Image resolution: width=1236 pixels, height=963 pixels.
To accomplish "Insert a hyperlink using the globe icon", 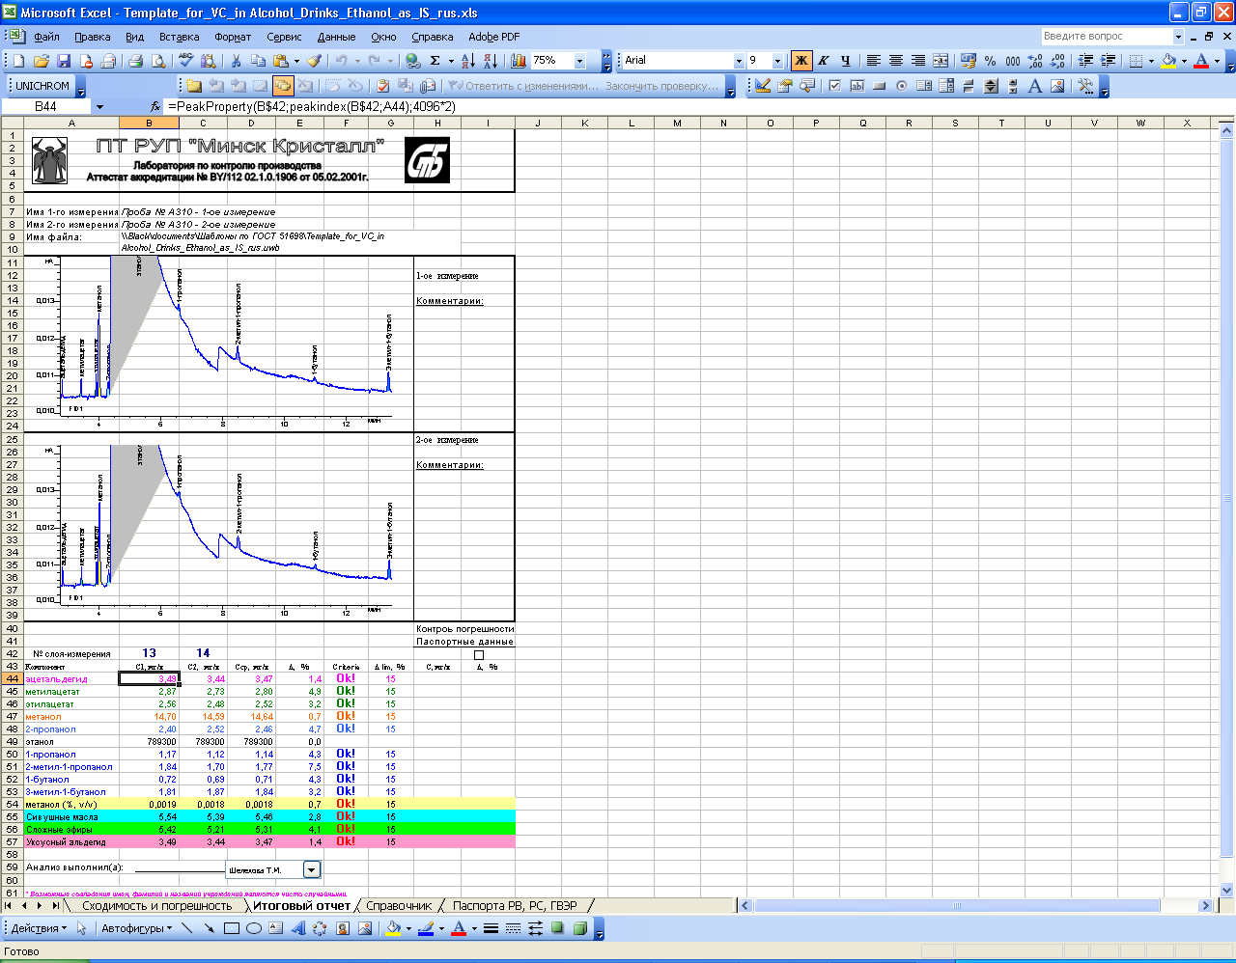I will pos(413,61).
